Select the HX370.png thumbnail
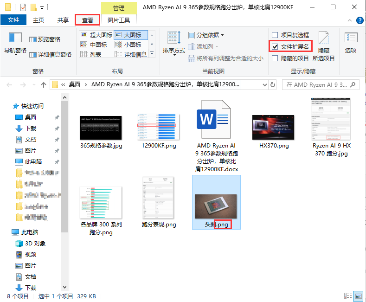Viewport: 366px width, 302px height. 274,127
